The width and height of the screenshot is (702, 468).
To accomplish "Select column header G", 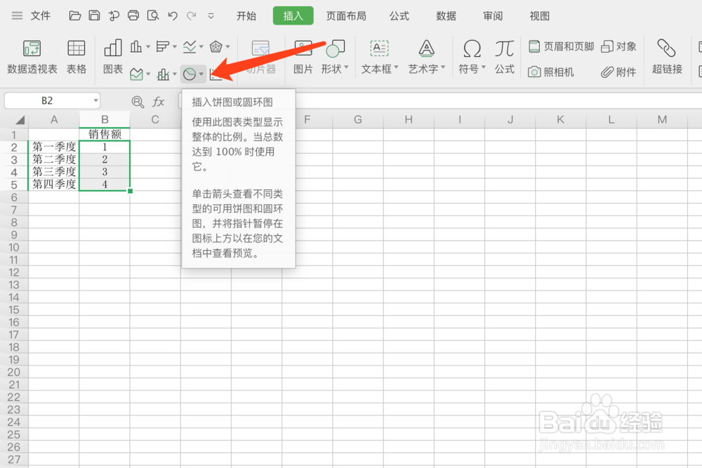I will (x=358, y=119).
